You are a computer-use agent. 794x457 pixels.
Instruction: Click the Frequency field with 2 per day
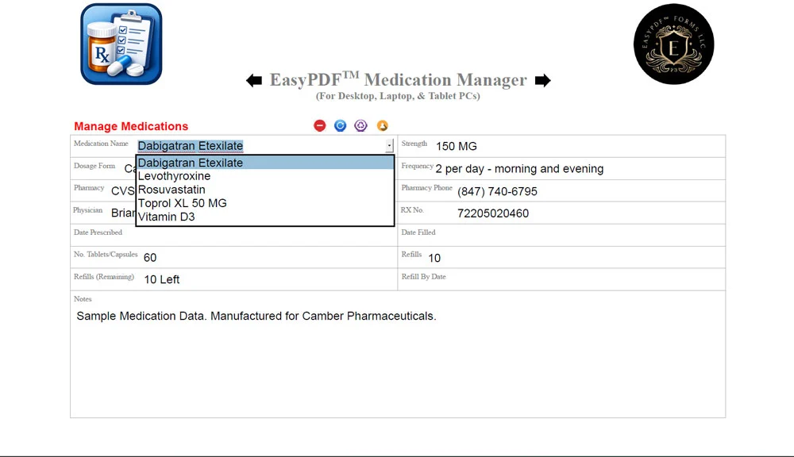tap(579, 168)
